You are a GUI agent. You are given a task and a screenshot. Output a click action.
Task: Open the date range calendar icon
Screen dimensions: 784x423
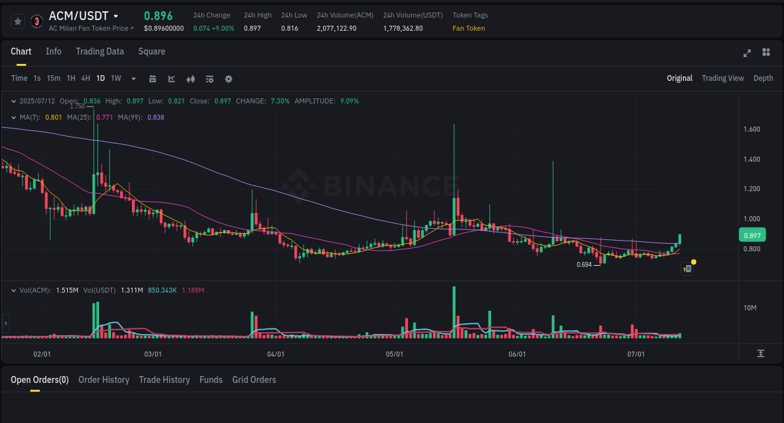[x=152, y=78]
